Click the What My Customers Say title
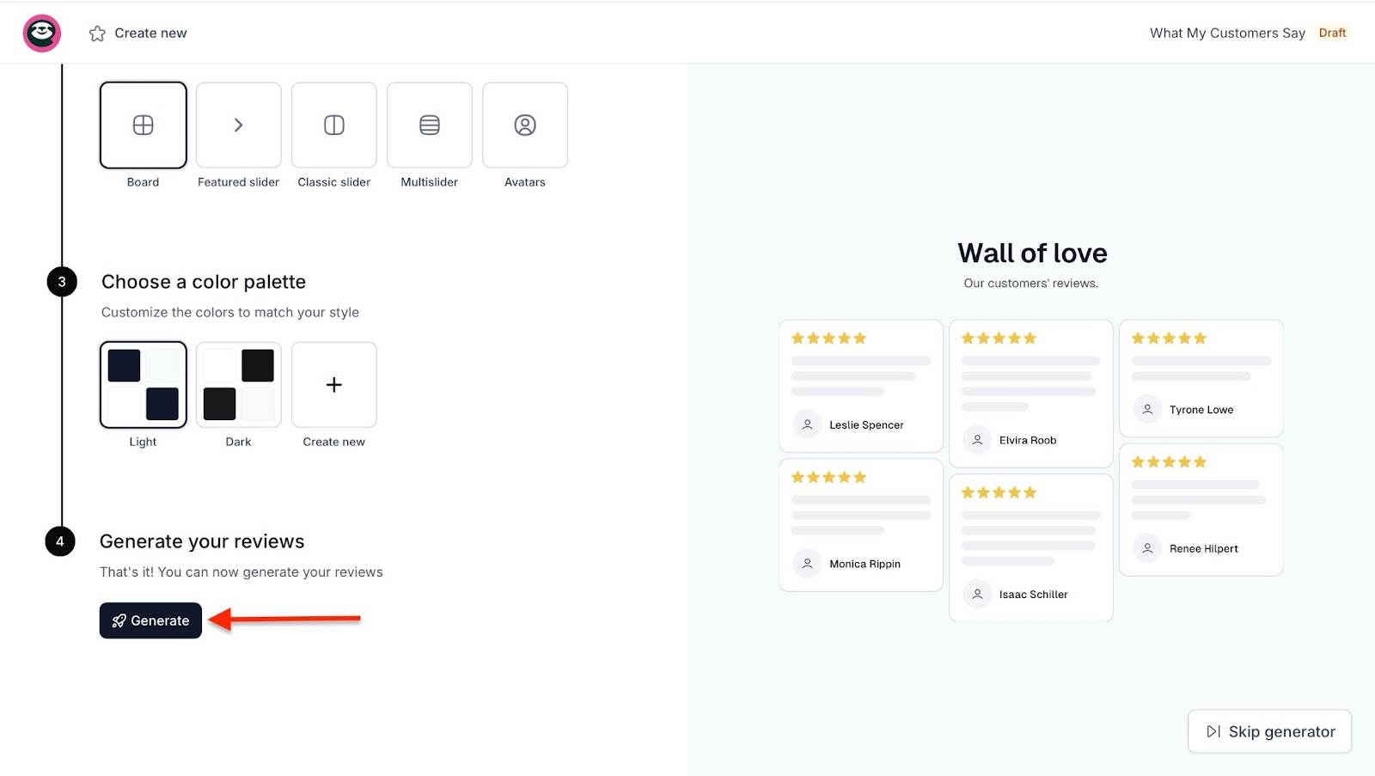 [x=1227, y=33]
